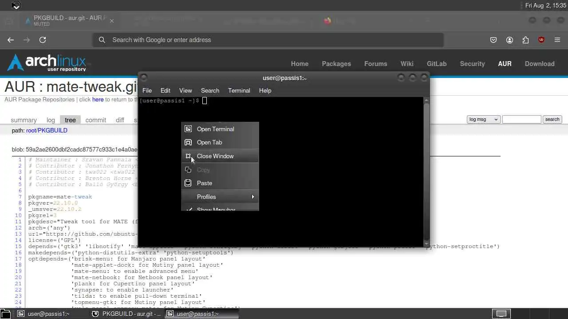Select Open Terminal from context menu
Screen dimensions: 568x319
coord(220,129)
